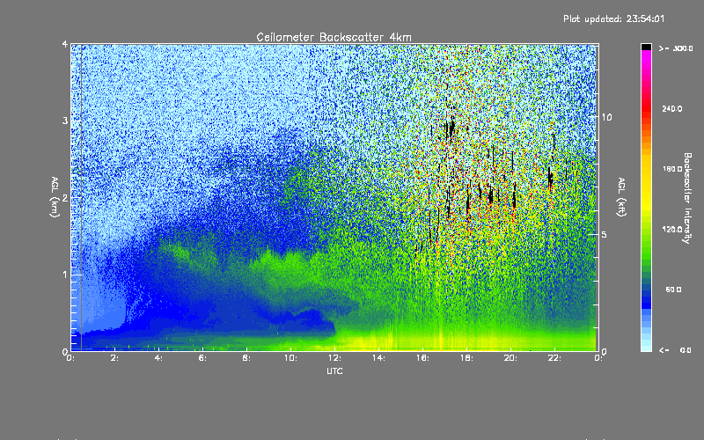Click the 4 km altitude tick label
704x440 pixels.
(65, 45)
